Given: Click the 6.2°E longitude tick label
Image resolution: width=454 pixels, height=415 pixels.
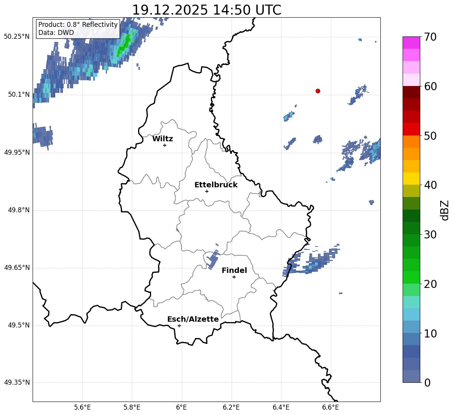Looking at the screenshot, I should pyautogui.click(x=231, y=407).
